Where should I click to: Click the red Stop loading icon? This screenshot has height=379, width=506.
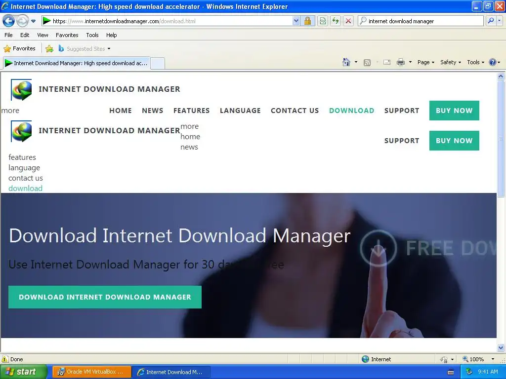tap(348, 21)
